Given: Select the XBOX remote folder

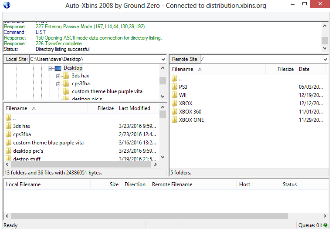Looking at the screenshot, I should [x=186, y=104].
